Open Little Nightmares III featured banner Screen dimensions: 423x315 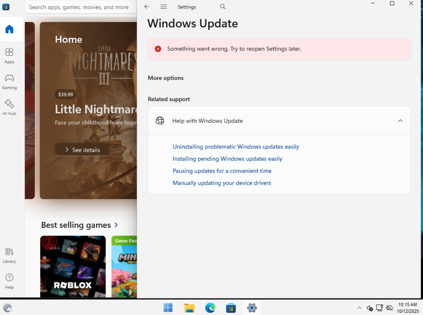pos(88,111)
